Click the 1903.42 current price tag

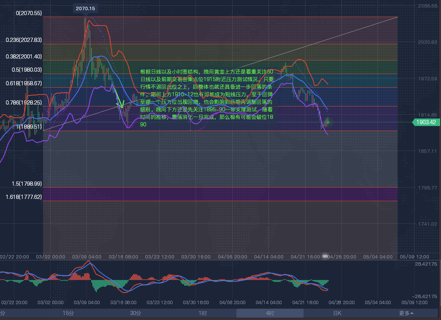coord(426,122)
